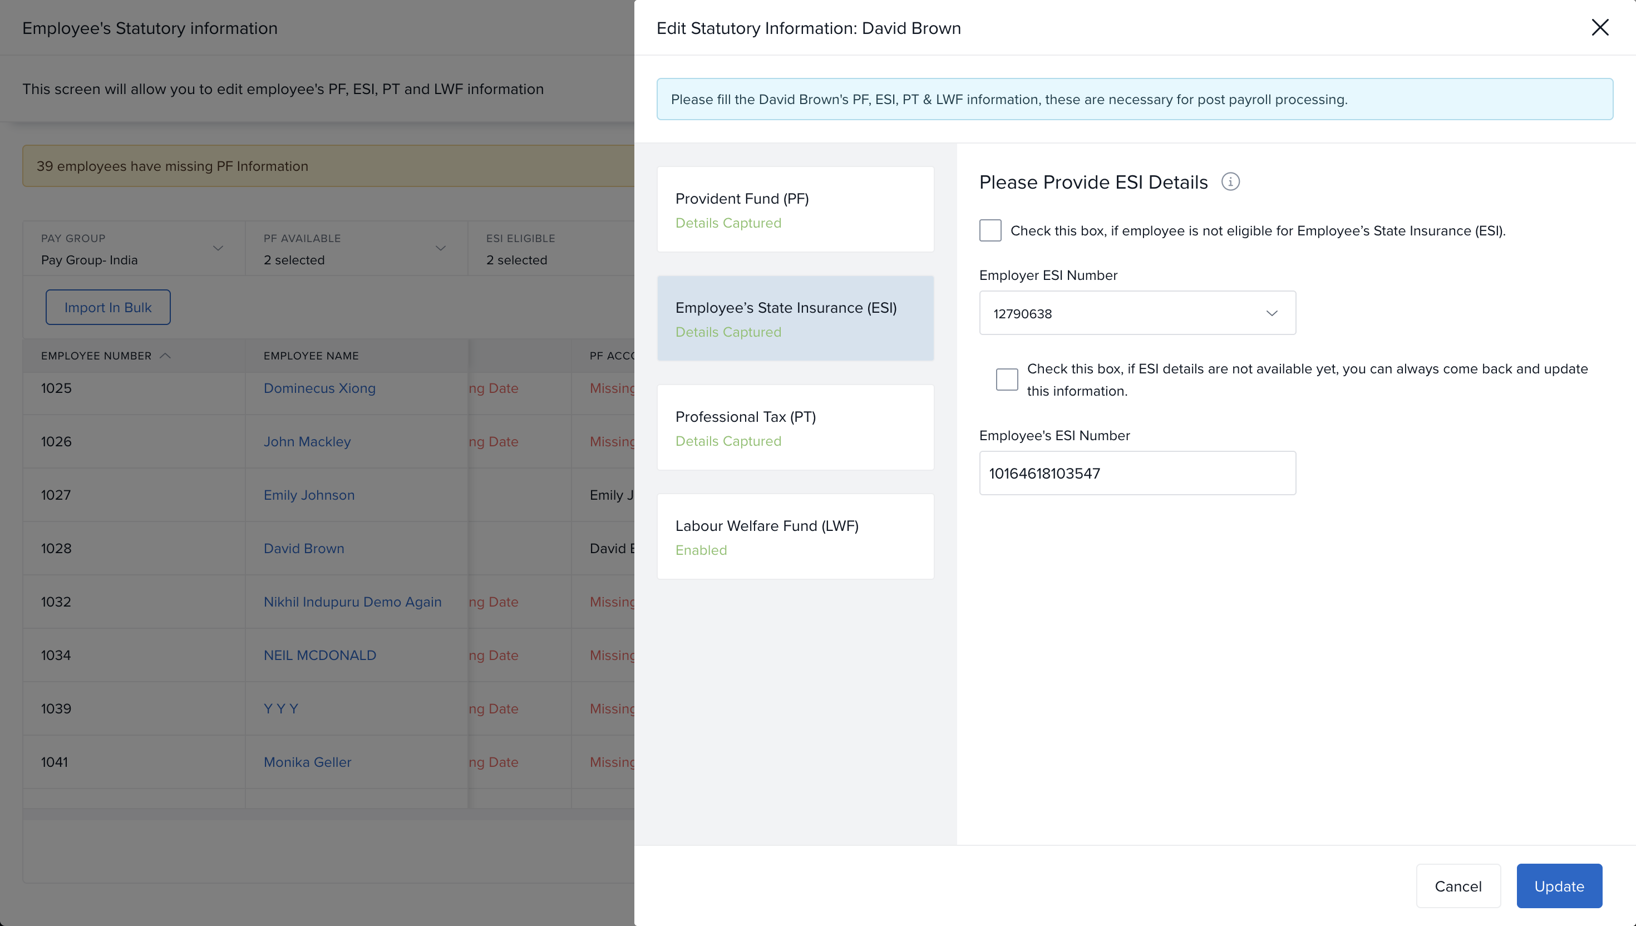Viewport: 1636px width, 926px height.
Task: Click the Employee Number sort arrow
Action: 165,356
